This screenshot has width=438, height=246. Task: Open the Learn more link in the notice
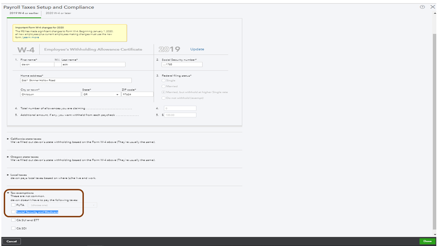pyautogui.click(x=31, y=37)
